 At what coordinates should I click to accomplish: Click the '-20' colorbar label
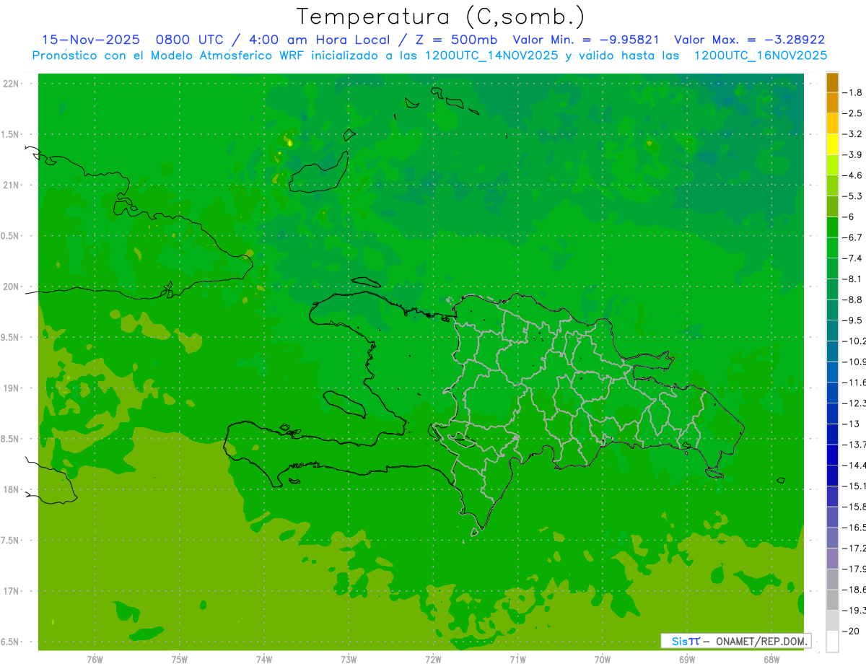850,631
